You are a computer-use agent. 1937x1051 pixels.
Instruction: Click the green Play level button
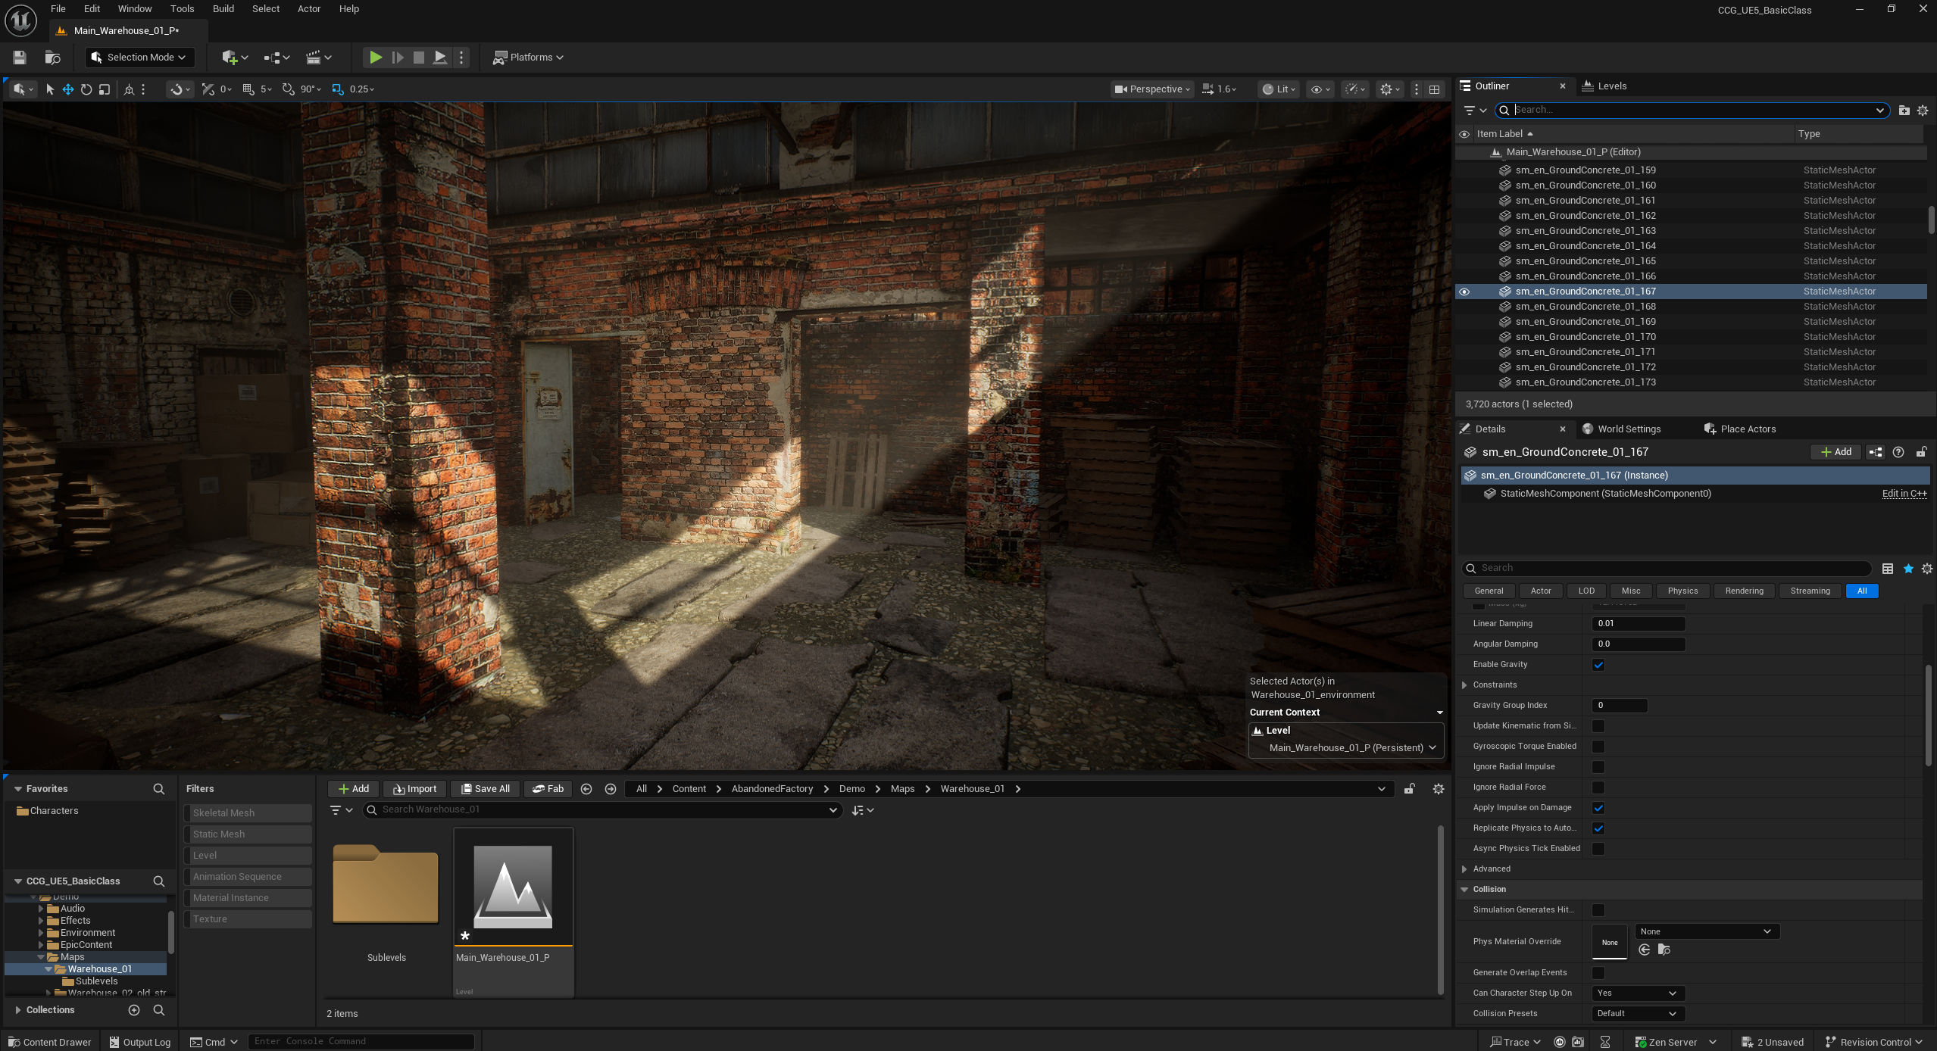pos(375,58)
